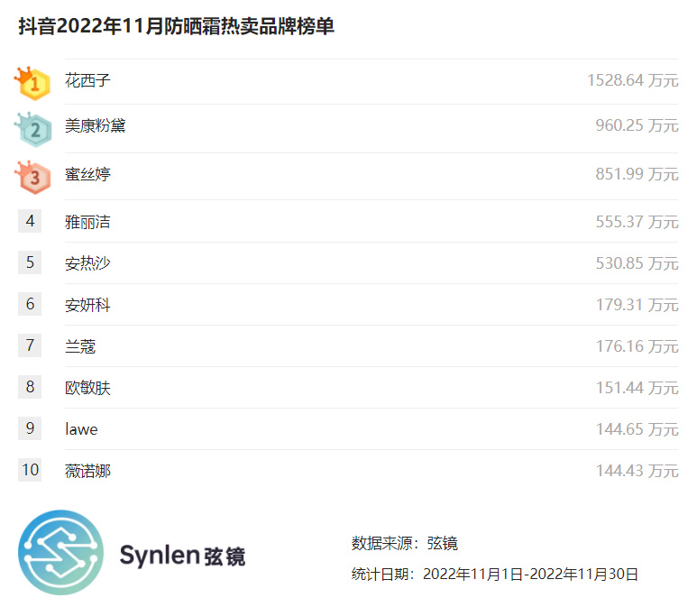Select the brand name 安热沙
The height and width of the screenshot is (607, 697).
(87, 263)
